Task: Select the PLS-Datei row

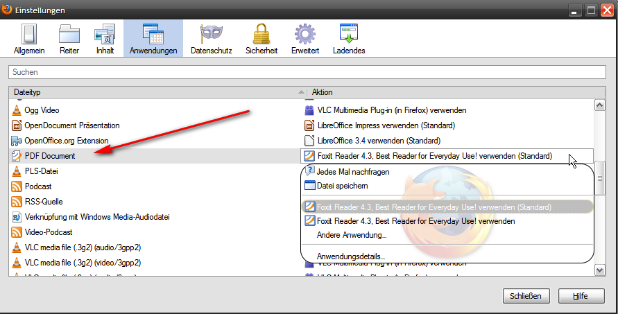Action: 155,171
